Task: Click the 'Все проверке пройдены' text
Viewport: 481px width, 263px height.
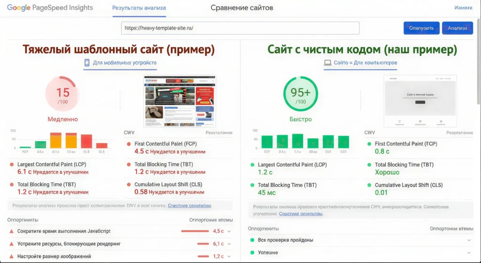Action: click(286, 240)
